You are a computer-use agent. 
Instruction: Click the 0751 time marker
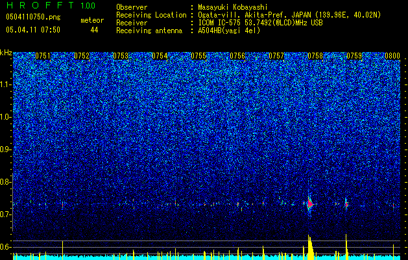coord(43,56)
